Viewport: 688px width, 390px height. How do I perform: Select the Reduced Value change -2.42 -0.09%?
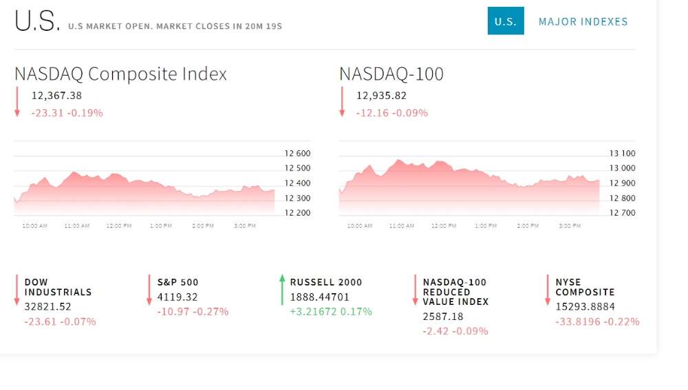click(455, 332)
